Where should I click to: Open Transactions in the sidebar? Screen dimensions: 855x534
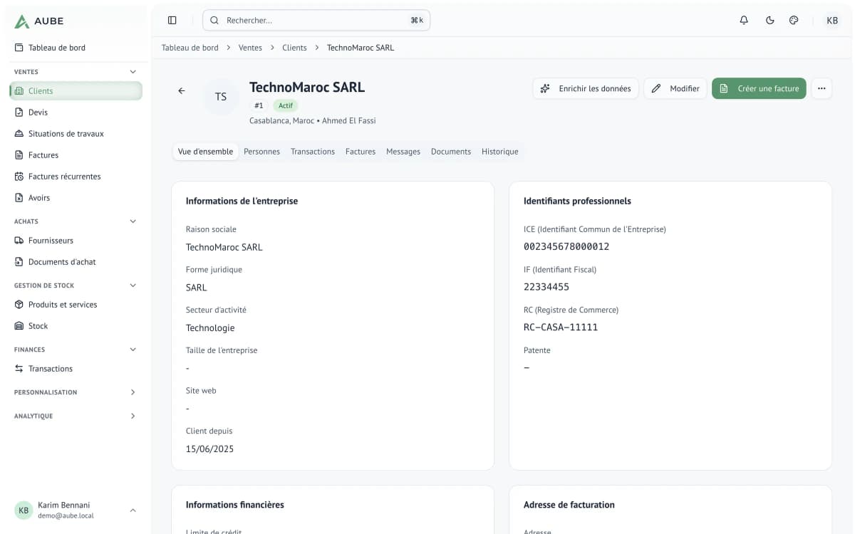click(76, 368)
